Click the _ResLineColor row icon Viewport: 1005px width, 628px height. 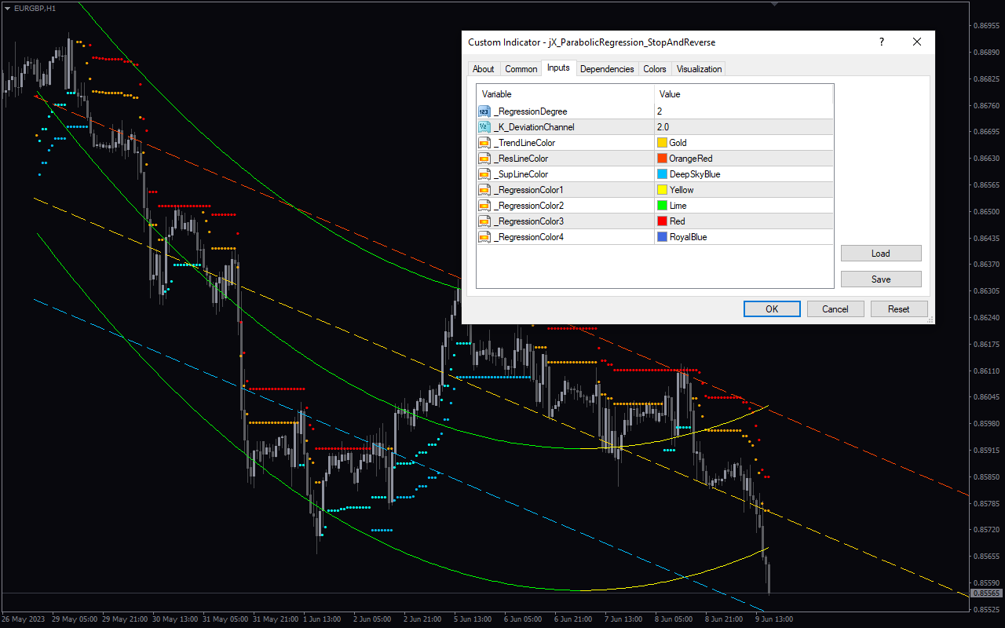(484, 159)
